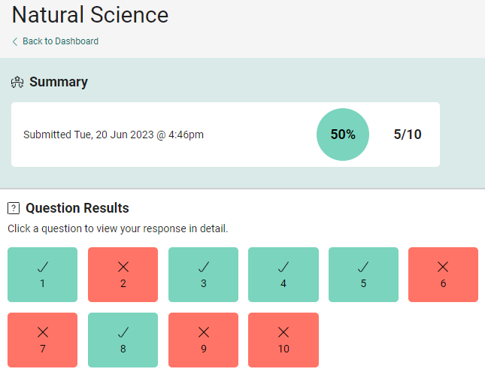Click the checkmark icon on question 8
The image size is (485, 384).
pyautogui.click(x=123, y=332)
